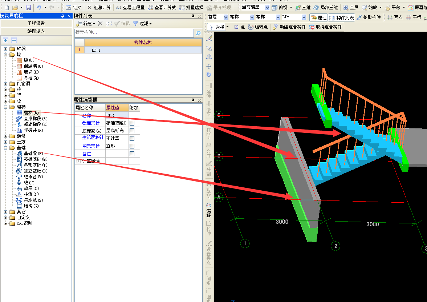Click 批量选择 batch select

[x=191, y=8]
